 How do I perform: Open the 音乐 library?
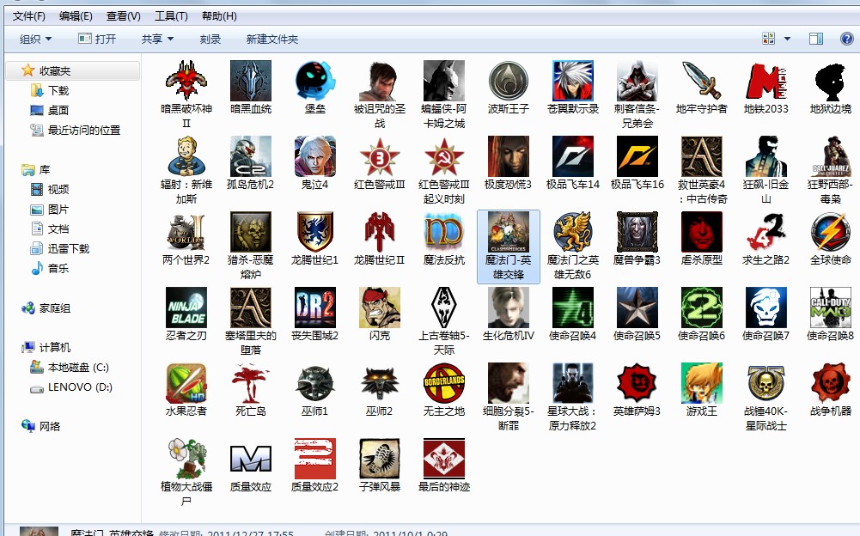[x=58, y=268]
